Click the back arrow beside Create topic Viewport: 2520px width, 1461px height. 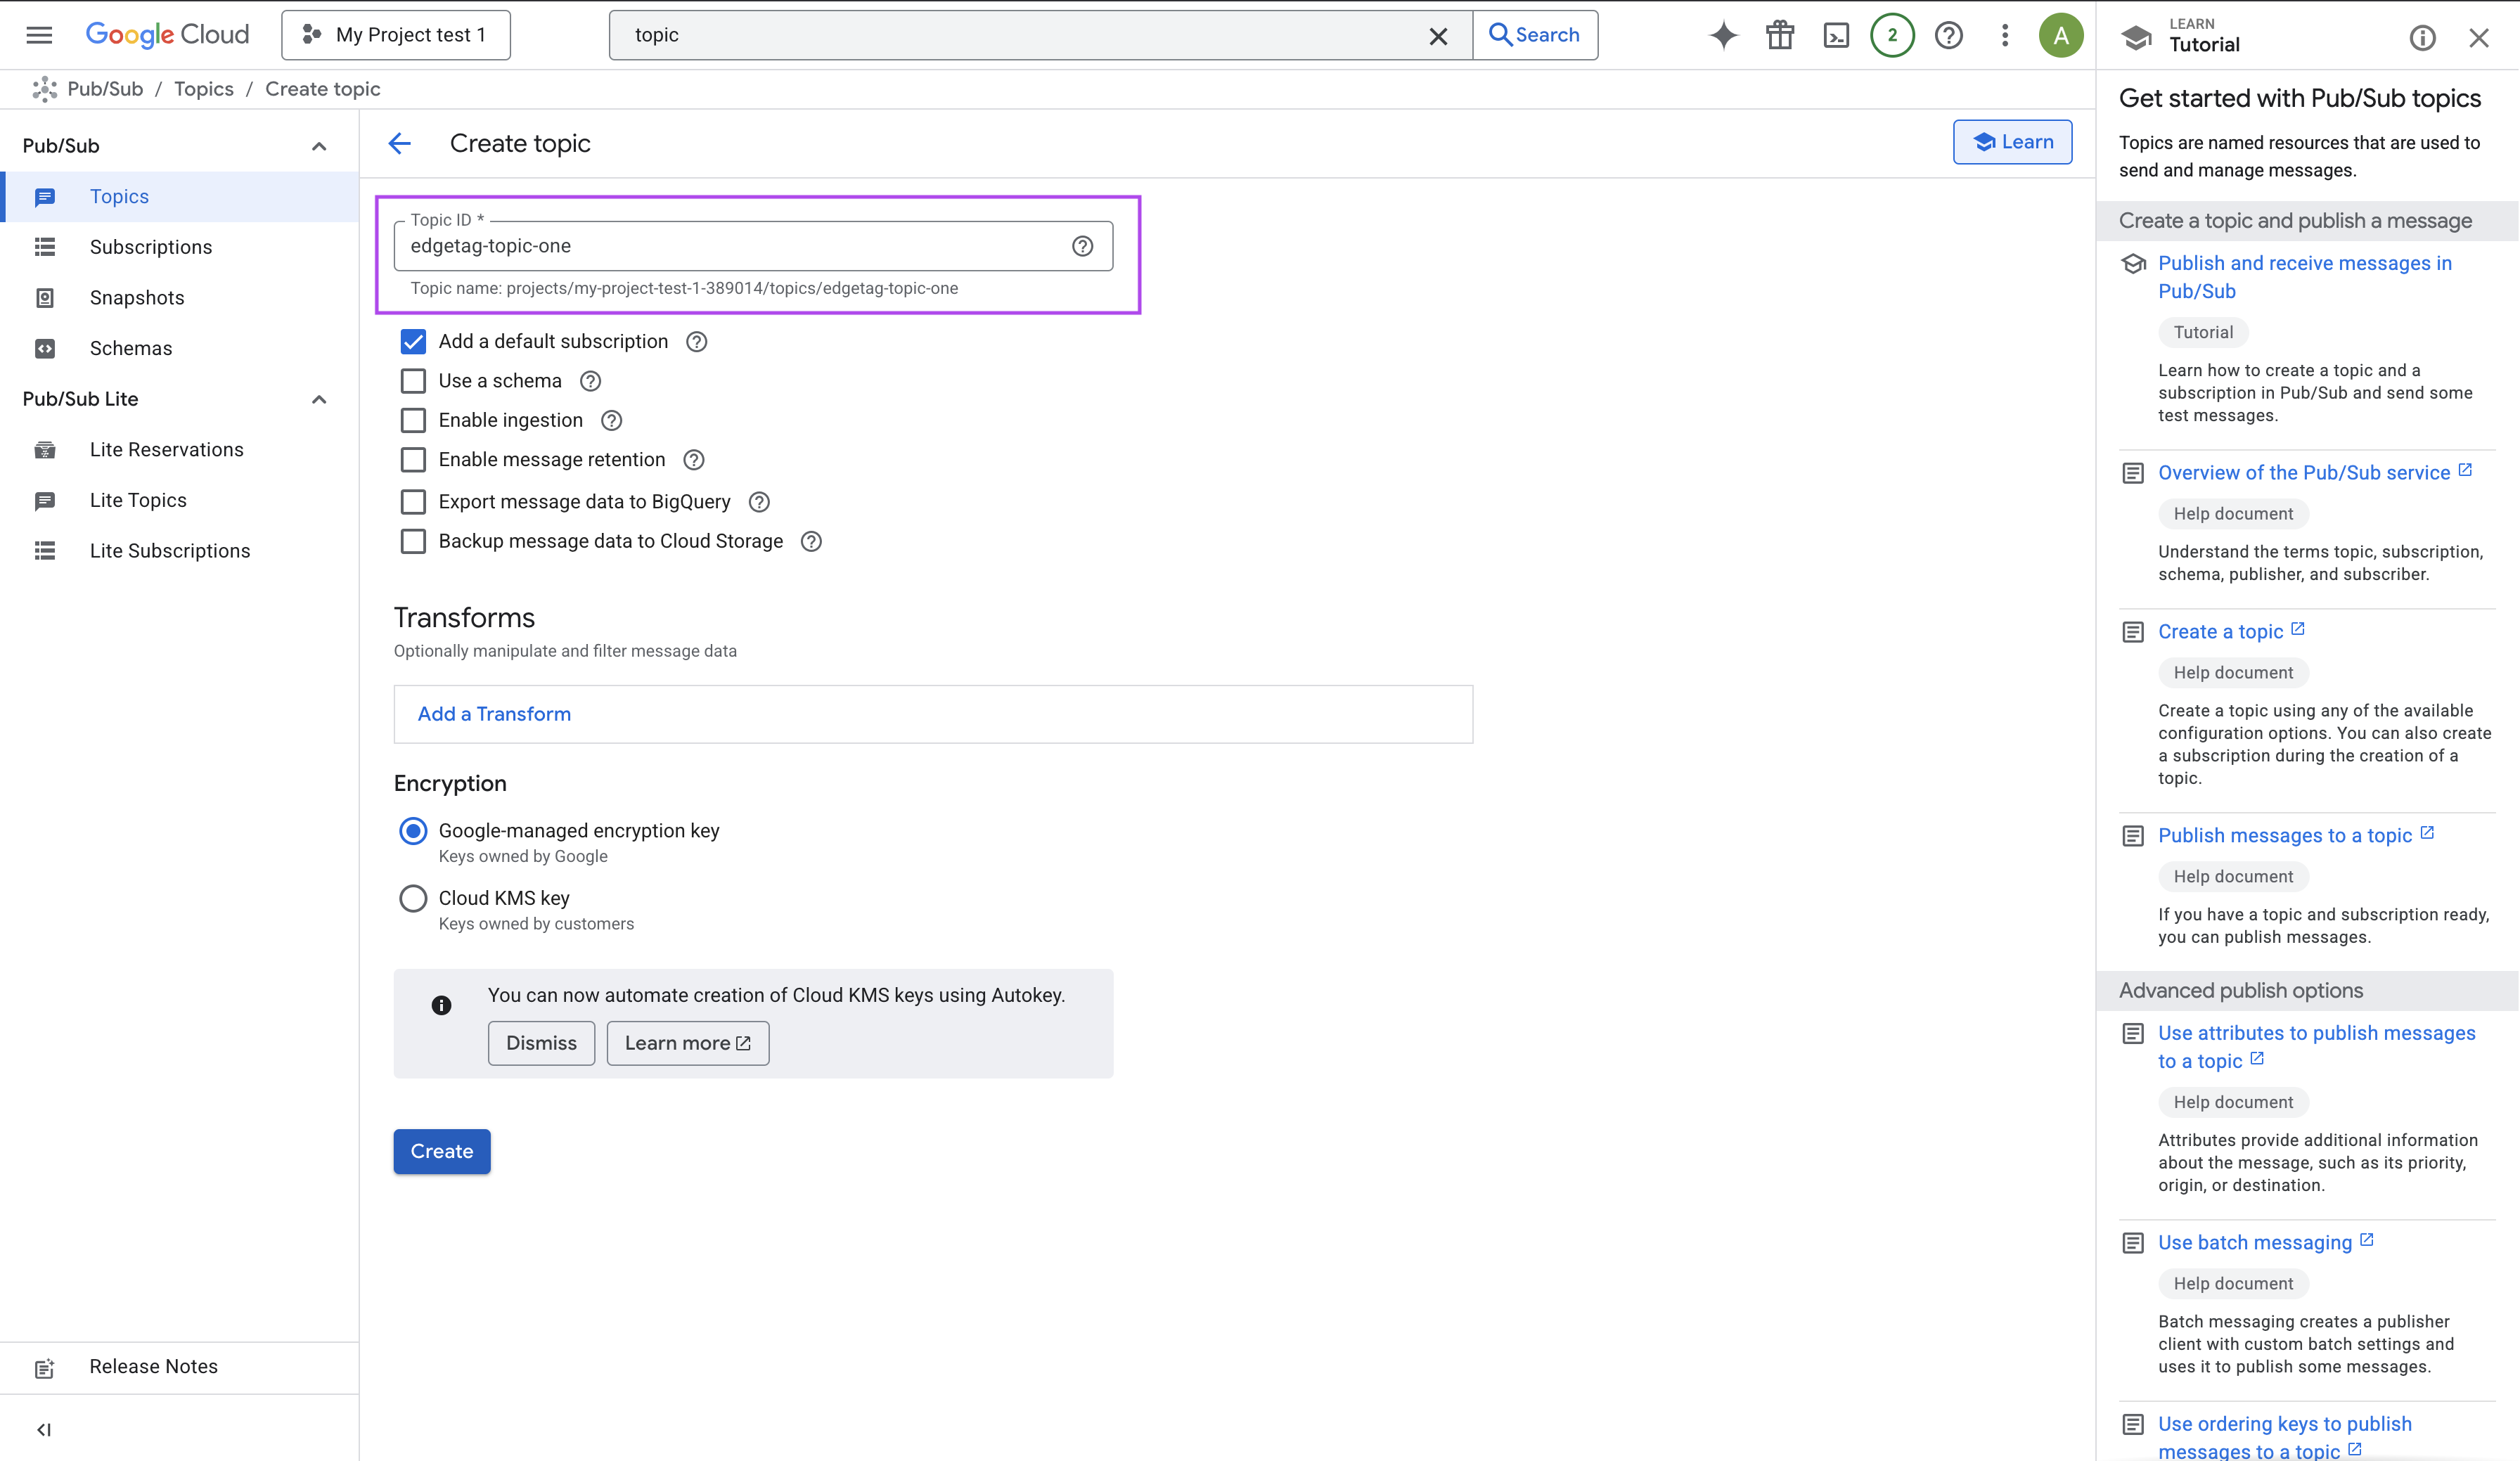pos(400,143)
